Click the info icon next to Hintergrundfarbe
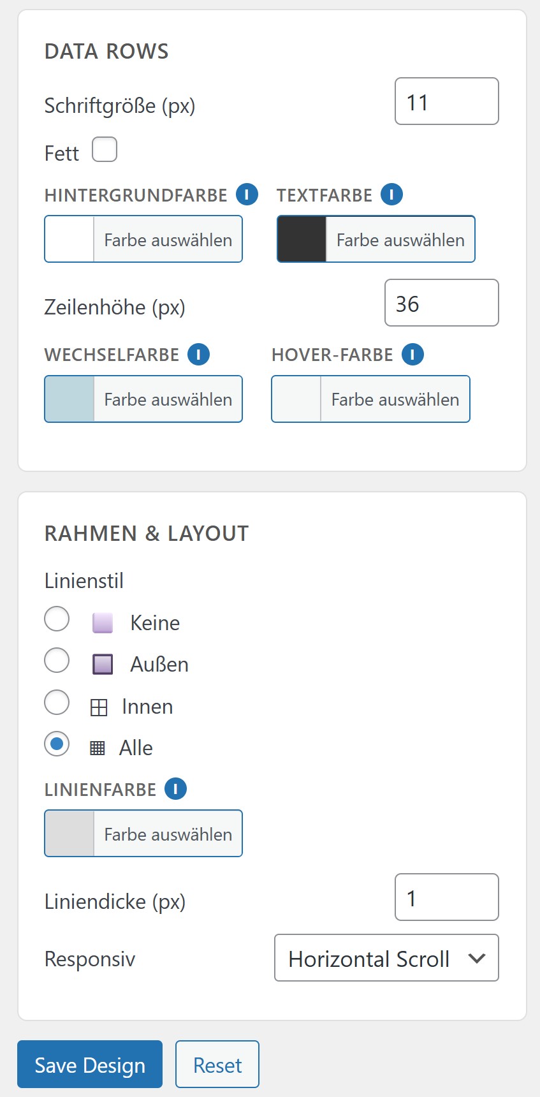This screenshot has height=1097, width=540. click(247, 195)
